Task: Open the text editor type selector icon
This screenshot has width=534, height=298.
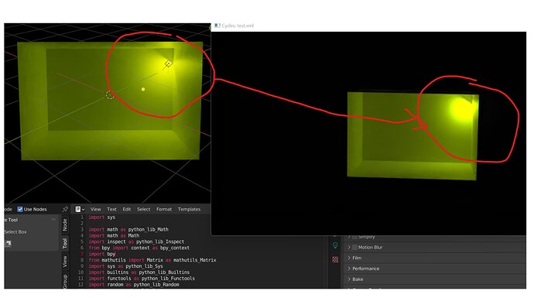Action: click(x=80, y=209)
